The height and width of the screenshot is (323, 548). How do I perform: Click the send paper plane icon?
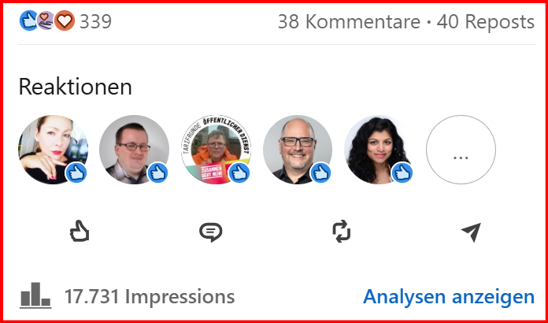(x=471, y=232)
